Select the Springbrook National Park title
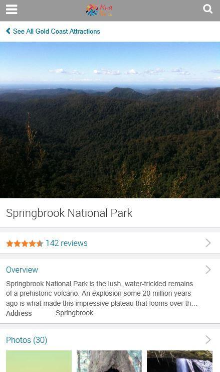This screenshot has width=220, height=372. 69,213
